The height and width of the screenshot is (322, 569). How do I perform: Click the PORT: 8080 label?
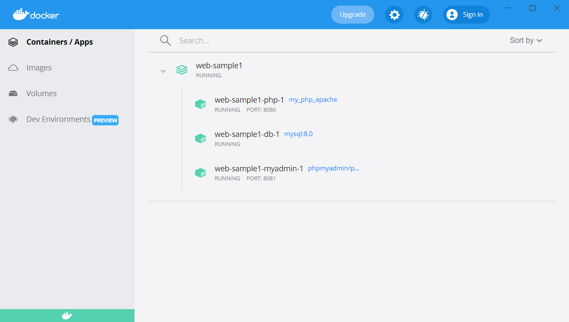tap(261, 110)
